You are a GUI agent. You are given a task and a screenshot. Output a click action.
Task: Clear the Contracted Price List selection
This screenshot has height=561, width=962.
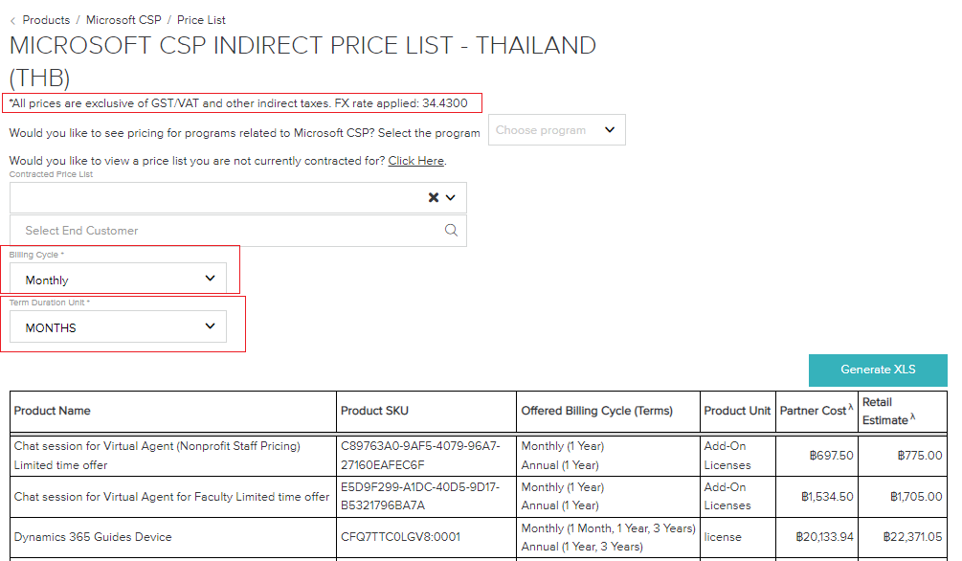coord(434,197)
